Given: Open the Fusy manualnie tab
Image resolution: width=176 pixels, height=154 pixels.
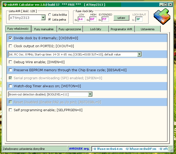Looking at the screenshot, I should pos(44,29).
